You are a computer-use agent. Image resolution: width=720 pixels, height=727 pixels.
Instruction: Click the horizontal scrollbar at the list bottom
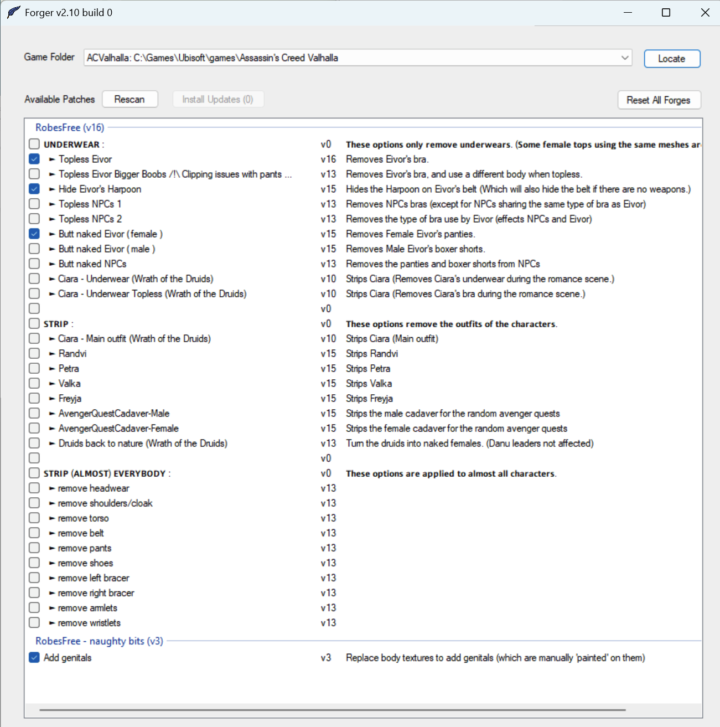(332, 709)
